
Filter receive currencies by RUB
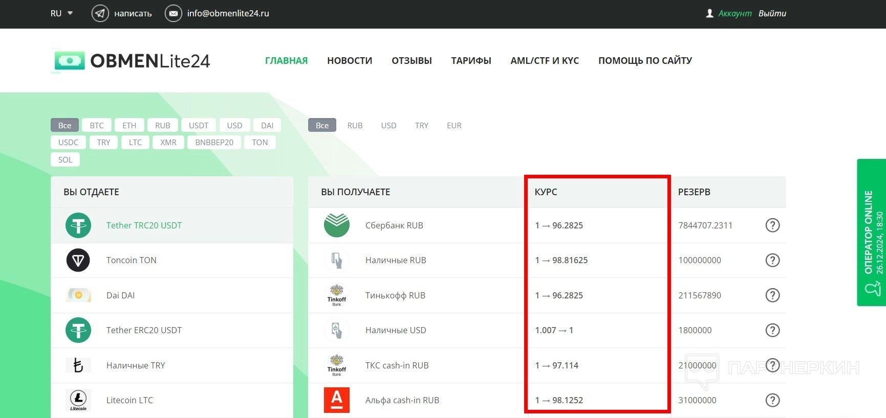point(355,125)
